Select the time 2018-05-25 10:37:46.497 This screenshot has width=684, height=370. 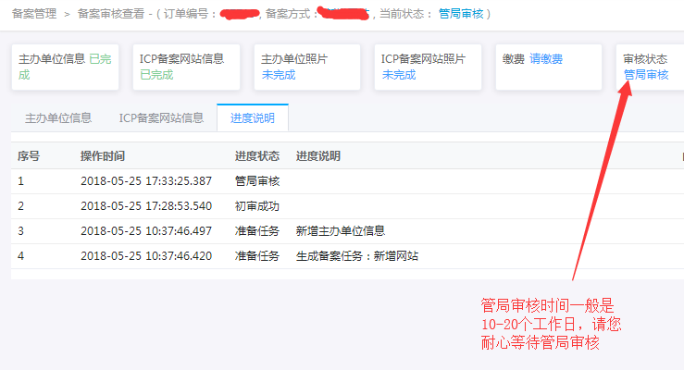146,230
